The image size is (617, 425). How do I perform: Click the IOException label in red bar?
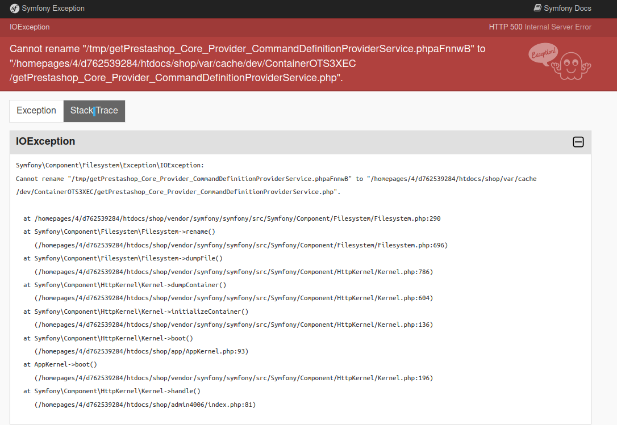tap(30, 27)
